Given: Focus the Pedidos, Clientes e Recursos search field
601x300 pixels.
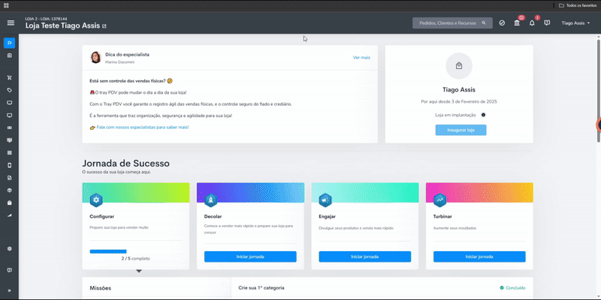Looking at the screenshot, I should [452, 23].
